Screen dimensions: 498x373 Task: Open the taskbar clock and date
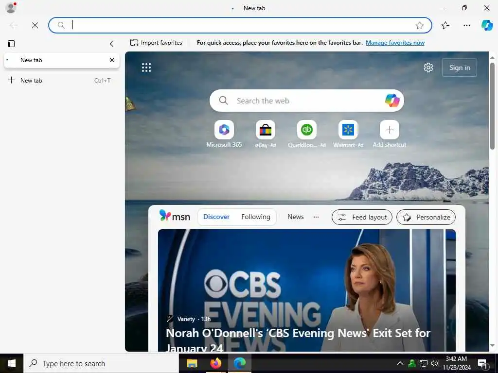coord(456,363)
